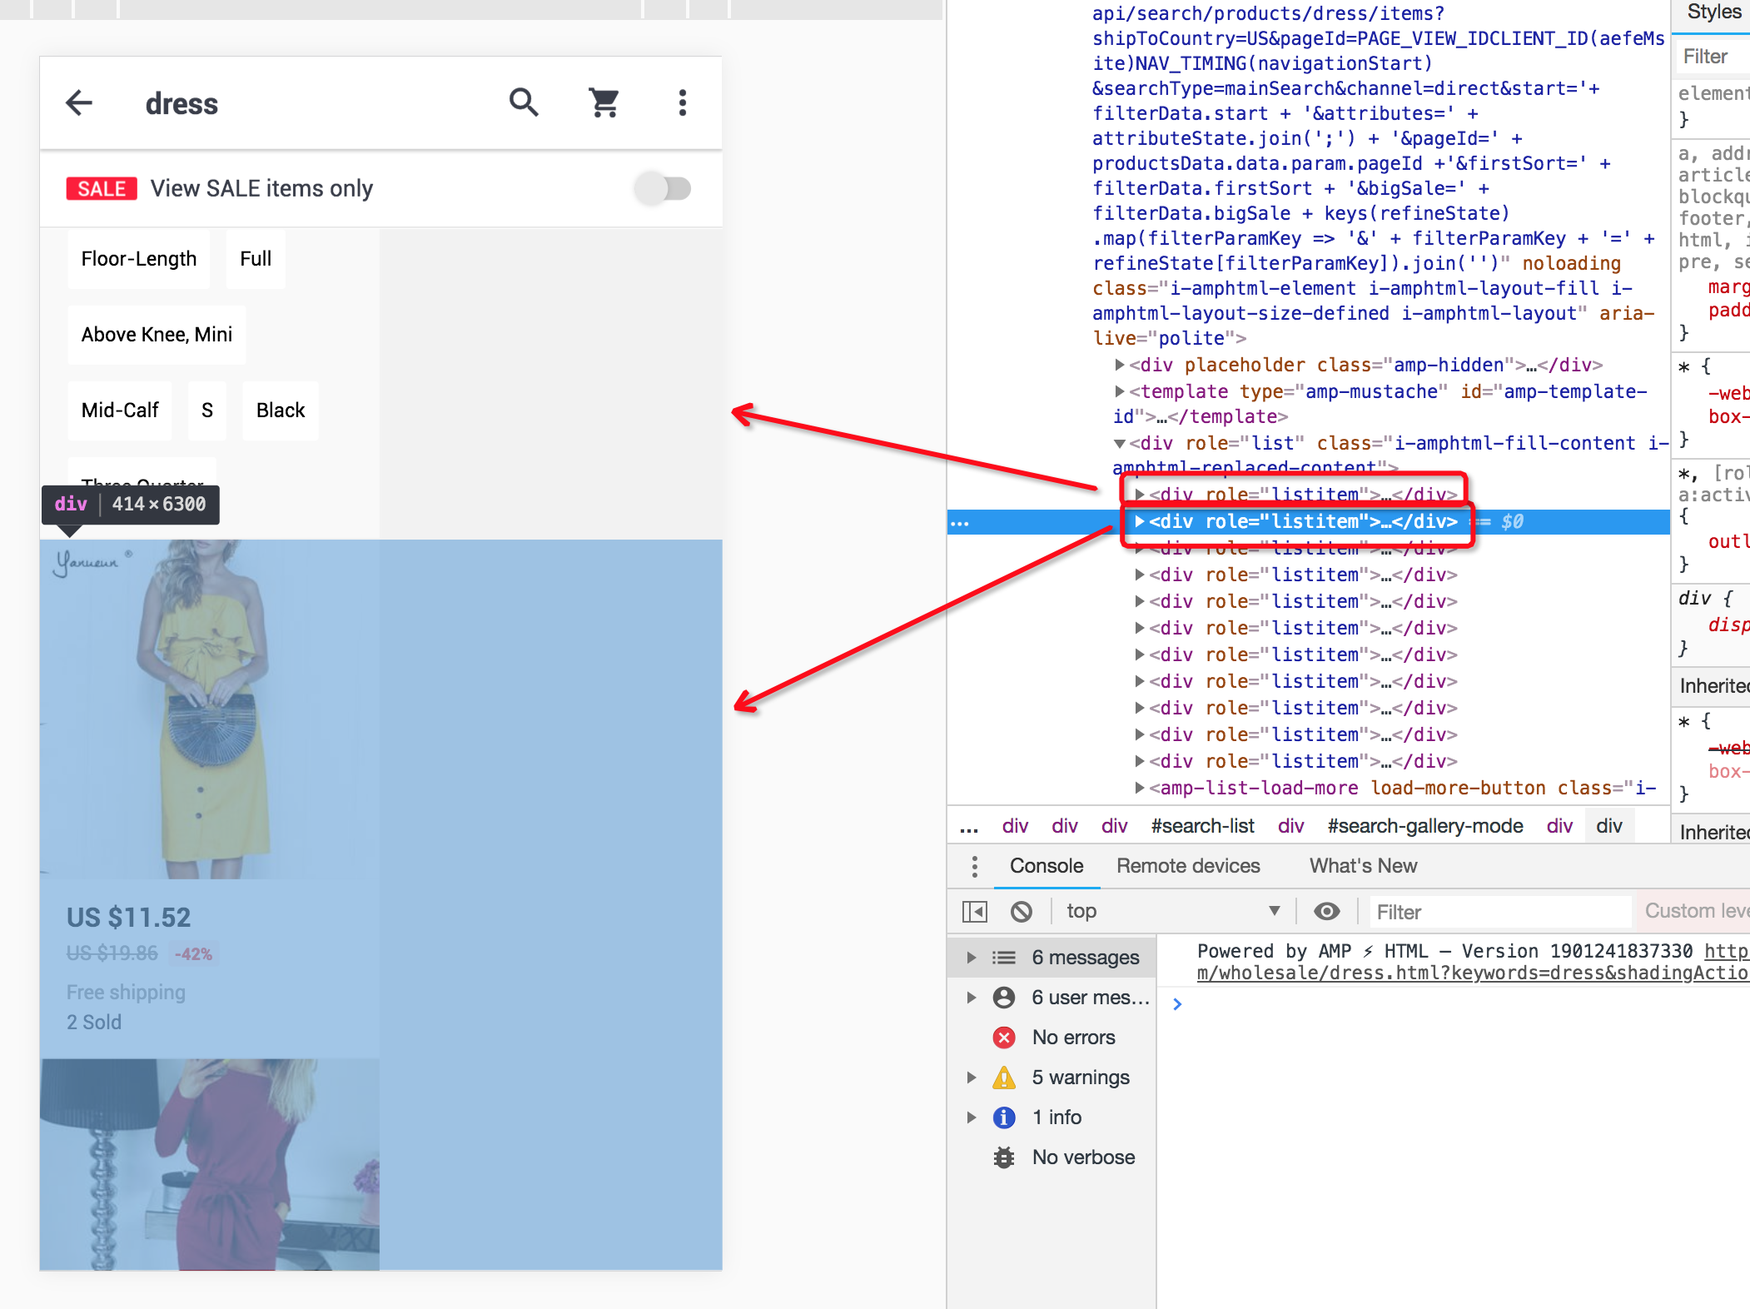Open the three-dot overflow menu in header

point(683,103)
